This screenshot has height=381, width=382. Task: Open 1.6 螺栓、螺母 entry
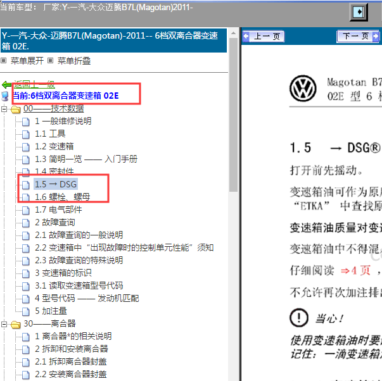[x=62, y=197]
